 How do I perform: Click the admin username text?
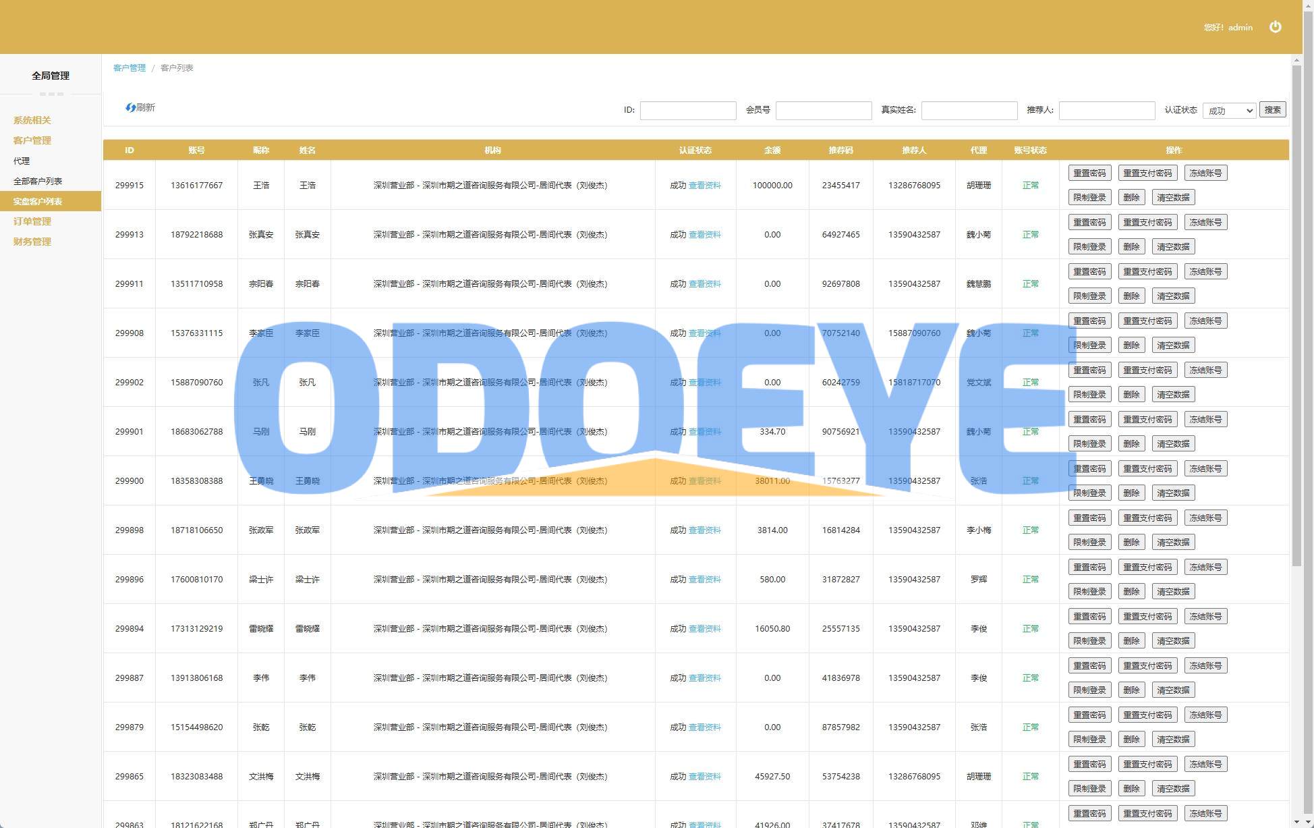point(1240,28)
